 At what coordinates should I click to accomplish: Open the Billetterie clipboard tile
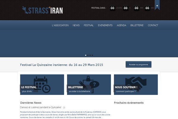click(89, 84)
